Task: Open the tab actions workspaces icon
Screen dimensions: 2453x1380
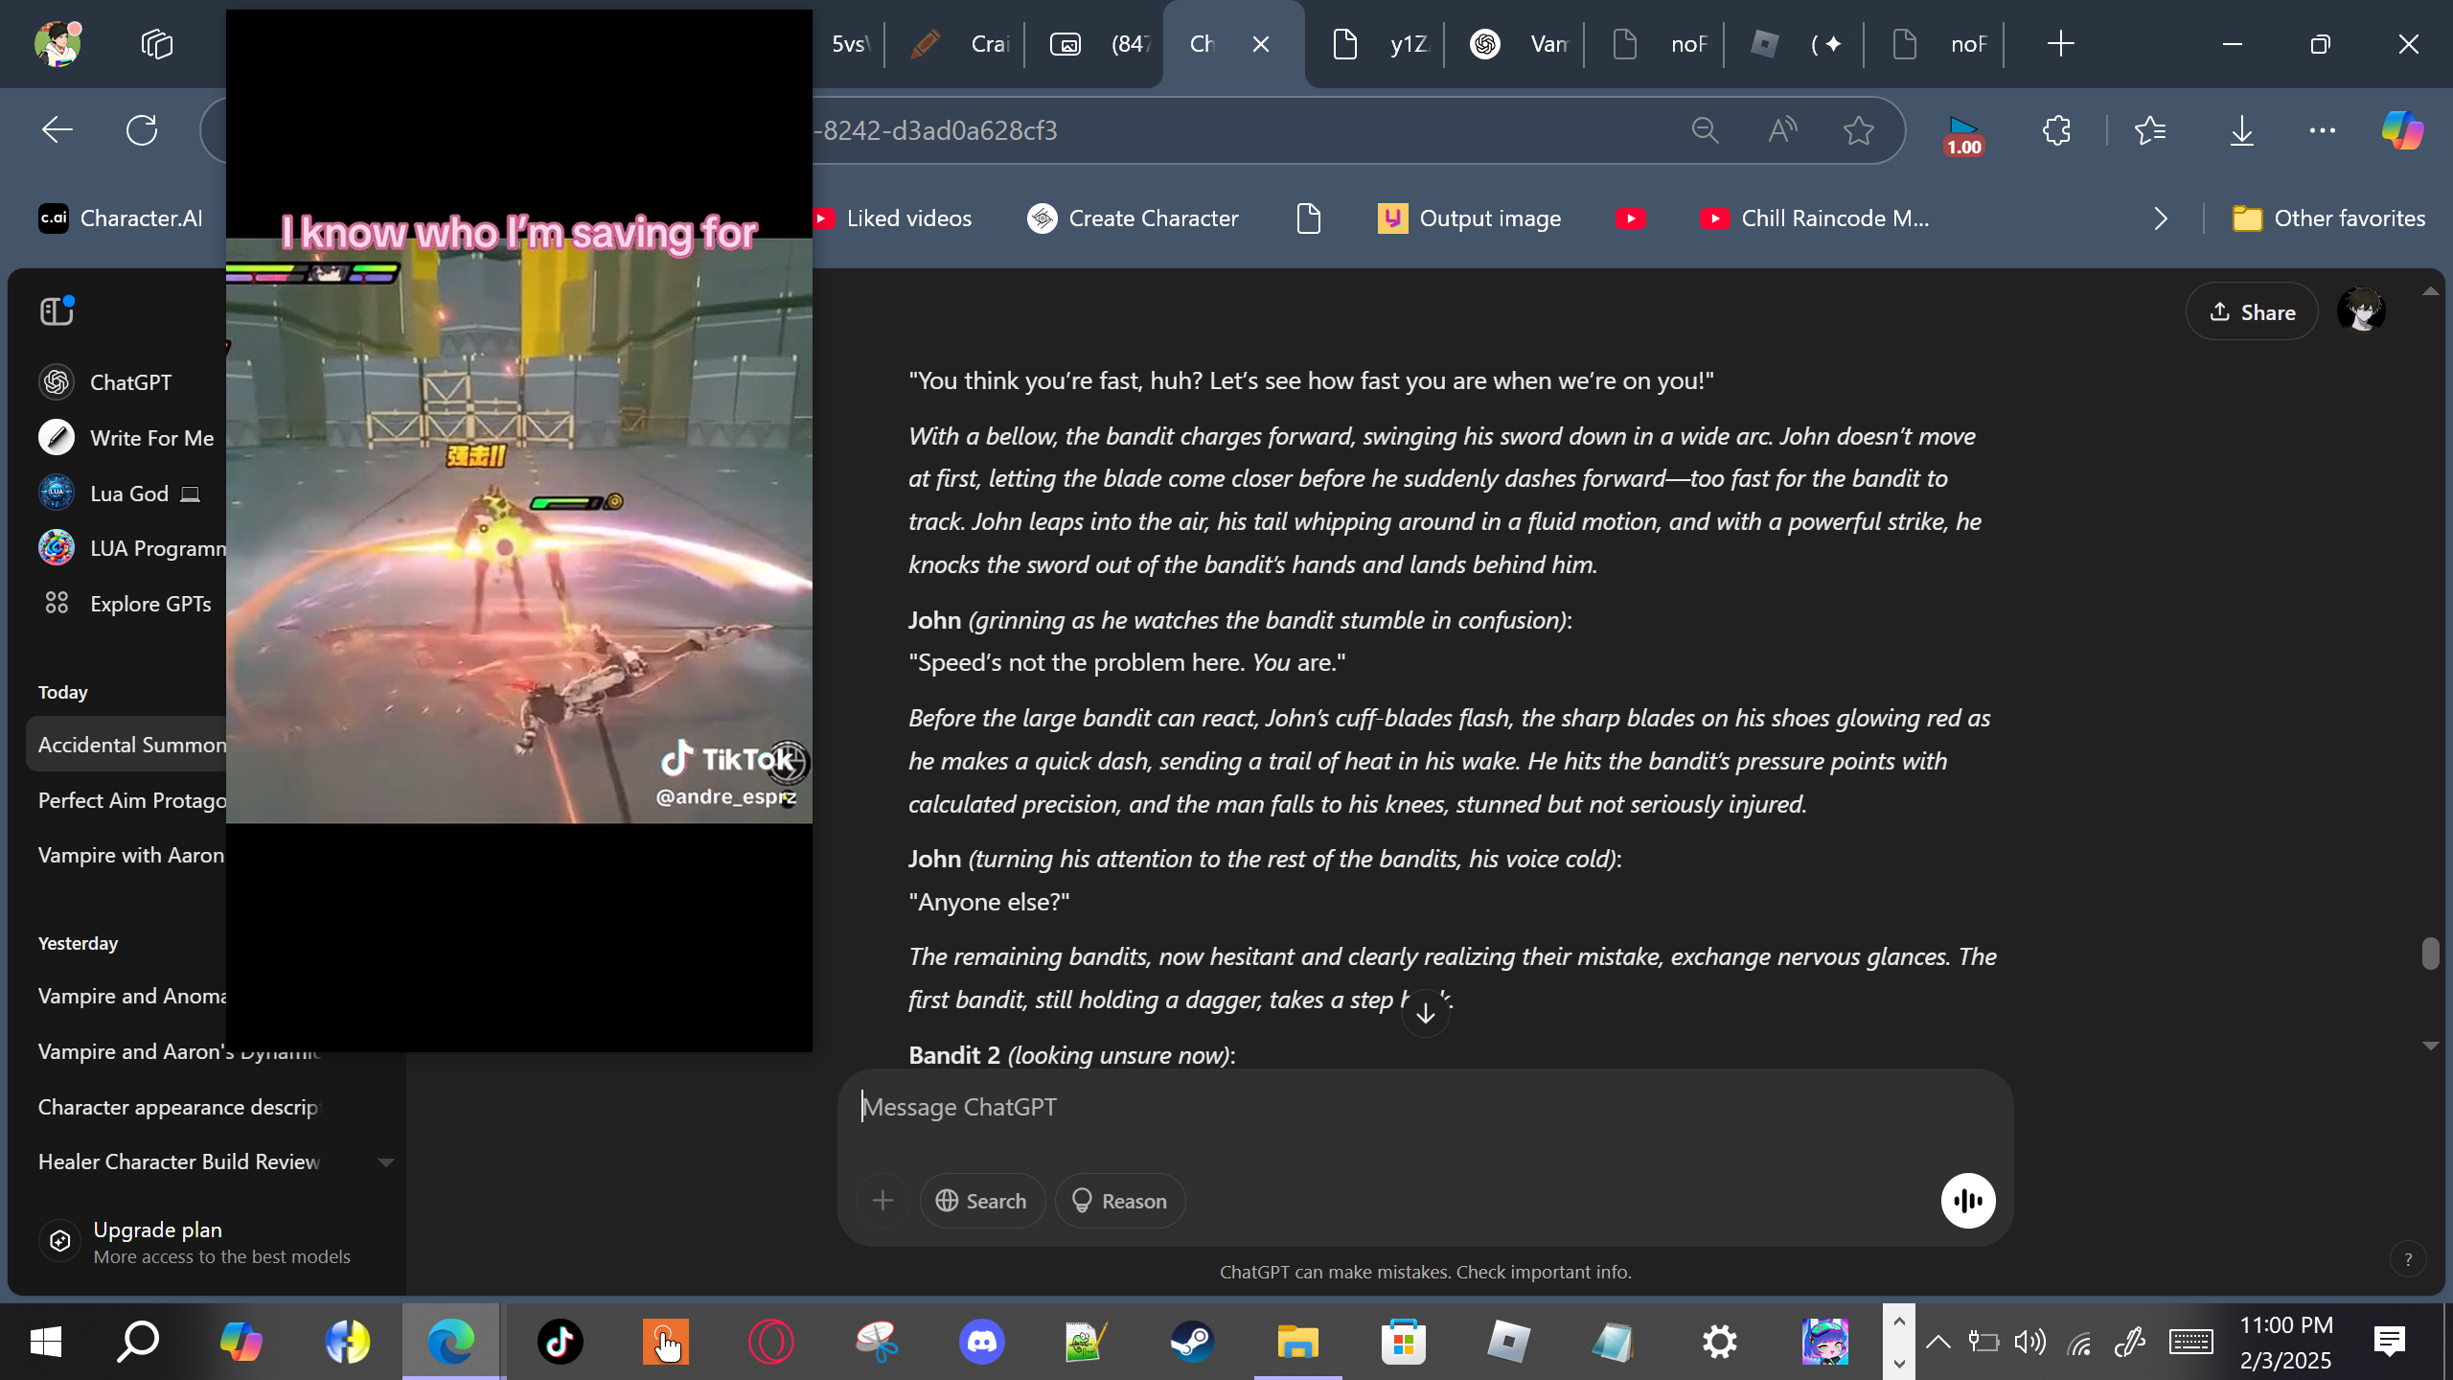Action: click(x=156, y=44)
